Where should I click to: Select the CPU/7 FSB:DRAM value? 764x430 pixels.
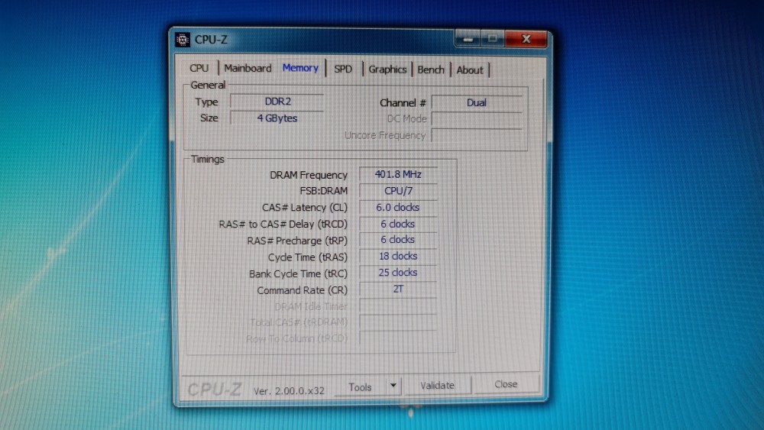coord(398,191)
